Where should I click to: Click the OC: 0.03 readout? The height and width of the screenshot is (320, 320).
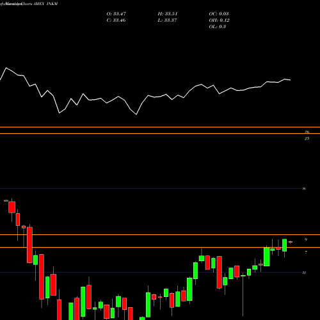[x=219, y=14]
